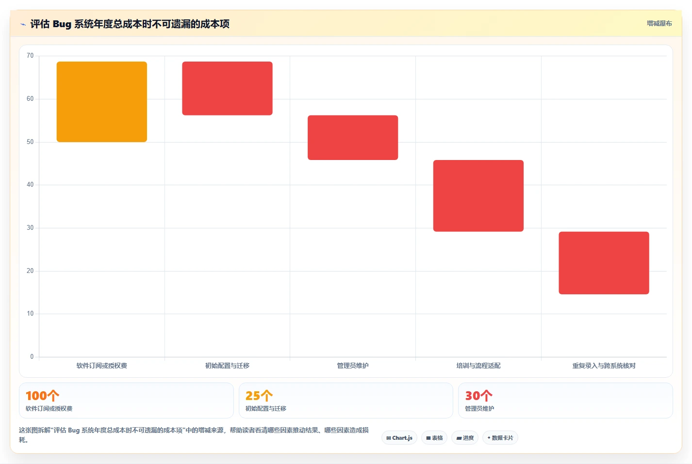Click the x-axis label 初始配置与迁移
The height and width of the screenshot is (464, 692).
227,366
